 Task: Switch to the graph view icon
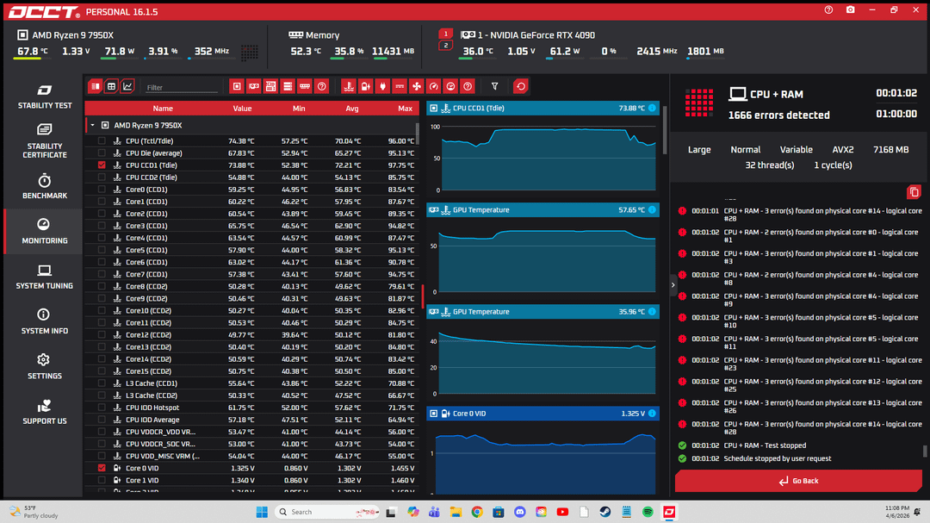pyautogui.click(x=127, y=86)
